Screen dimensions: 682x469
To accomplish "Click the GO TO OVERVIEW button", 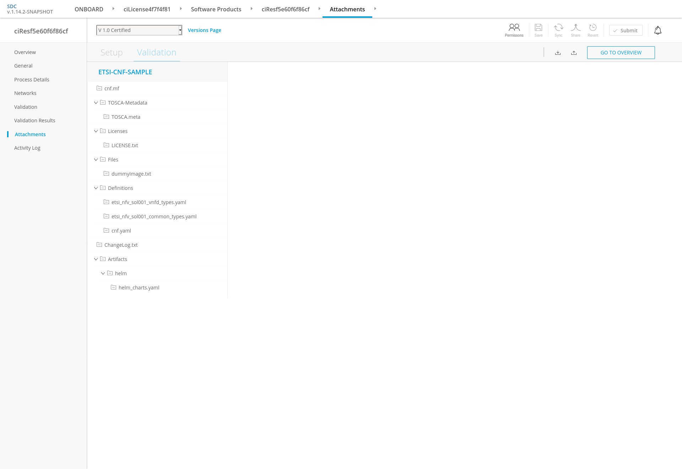I will (x=621, y=53).
